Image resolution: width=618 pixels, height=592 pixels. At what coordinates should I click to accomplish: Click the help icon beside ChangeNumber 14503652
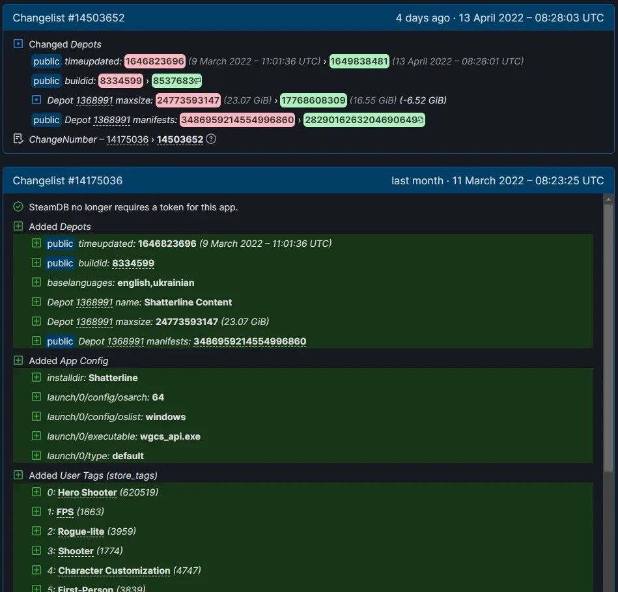tap(211, 139)
